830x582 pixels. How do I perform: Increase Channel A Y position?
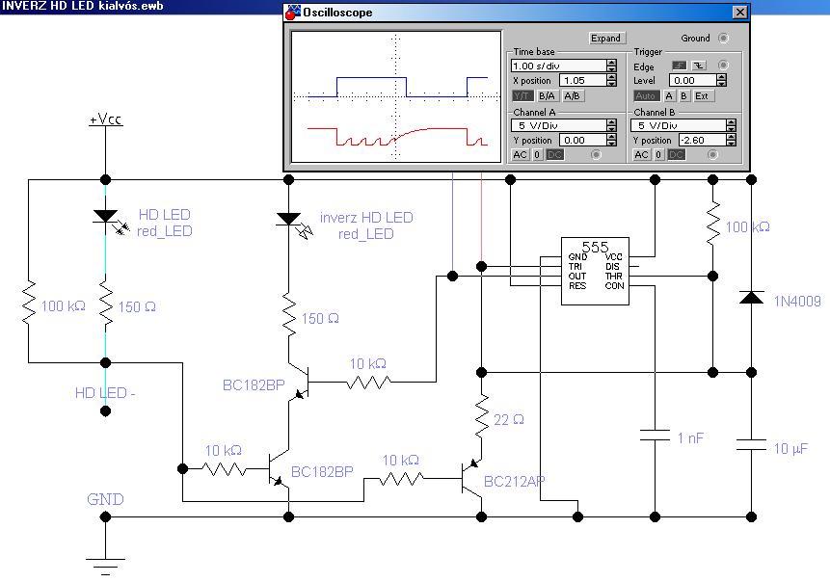tap(611, 137)
